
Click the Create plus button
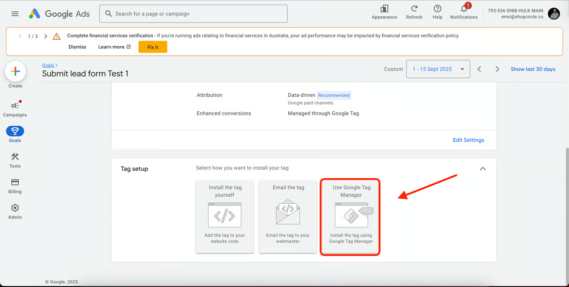(15, 72)
